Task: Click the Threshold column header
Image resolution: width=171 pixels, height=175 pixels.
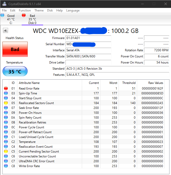Action: pyautogui.click(x=128, y=83)
